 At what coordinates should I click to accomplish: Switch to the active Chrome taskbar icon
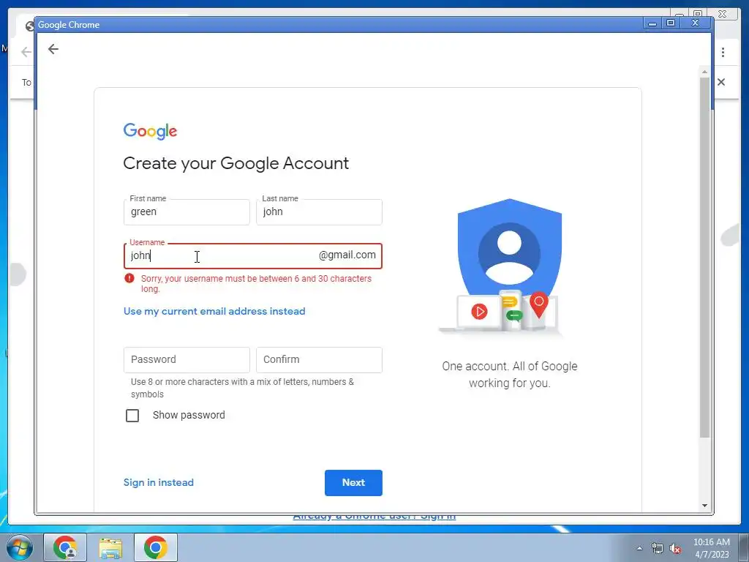pos(156,547)
